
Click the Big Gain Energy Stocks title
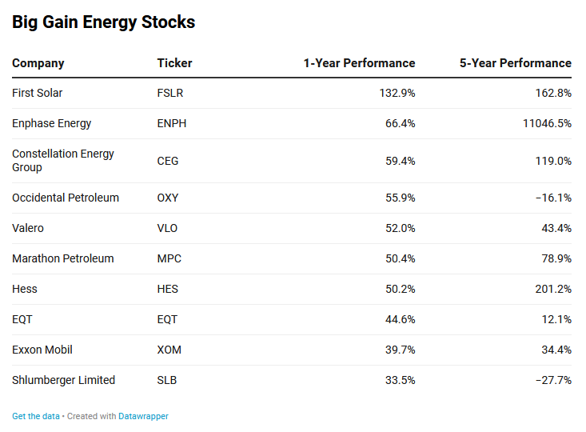pyautogui.click(x=103, y=22)
